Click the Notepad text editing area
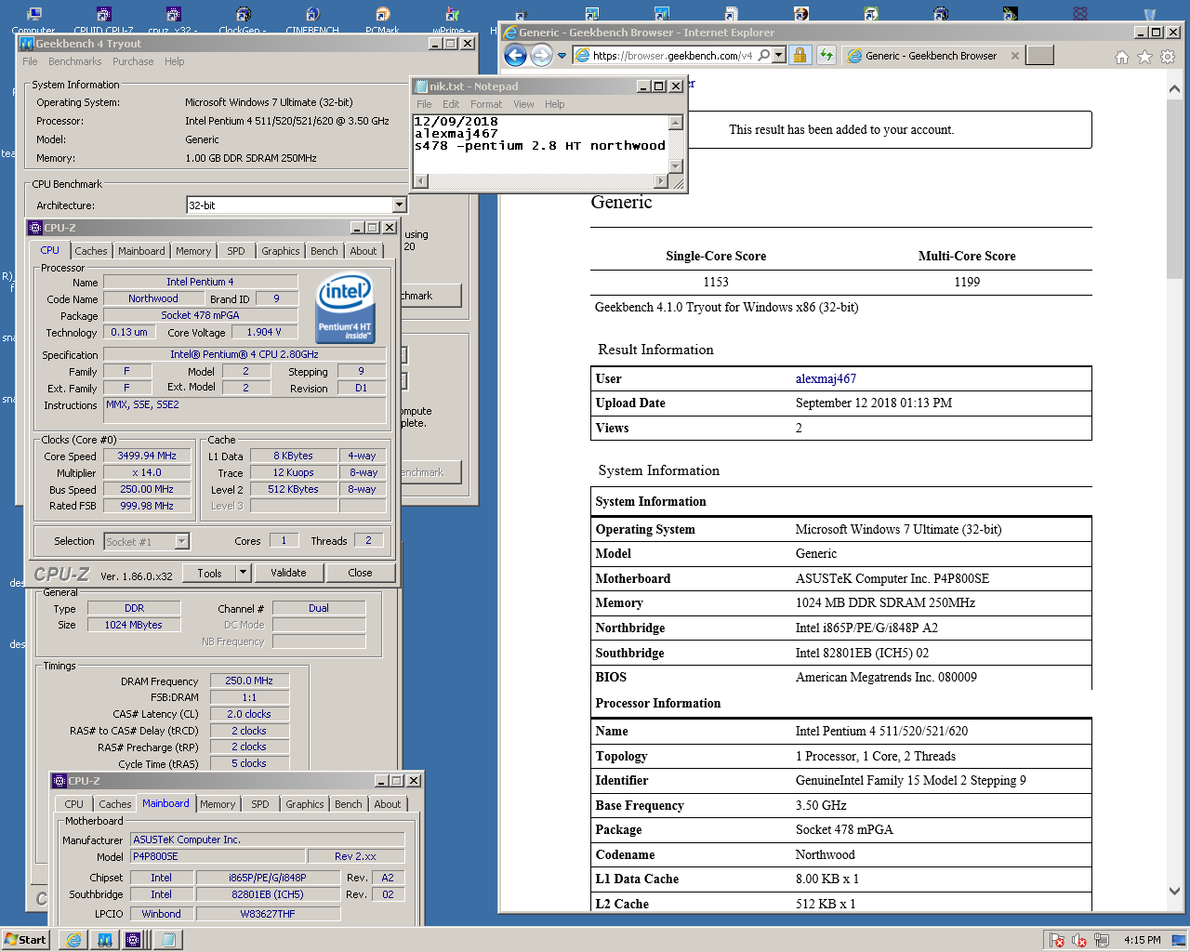 coord(541,144)
